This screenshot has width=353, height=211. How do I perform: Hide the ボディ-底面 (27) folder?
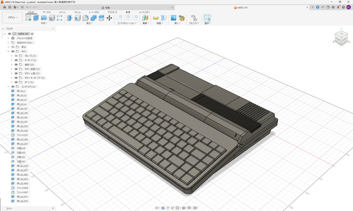(16, 69)
